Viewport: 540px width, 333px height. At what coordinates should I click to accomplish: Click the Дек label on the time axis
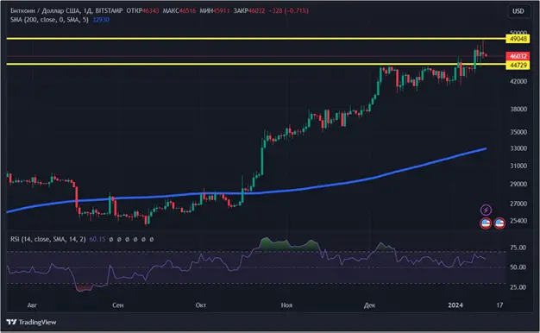pos(369,305)
